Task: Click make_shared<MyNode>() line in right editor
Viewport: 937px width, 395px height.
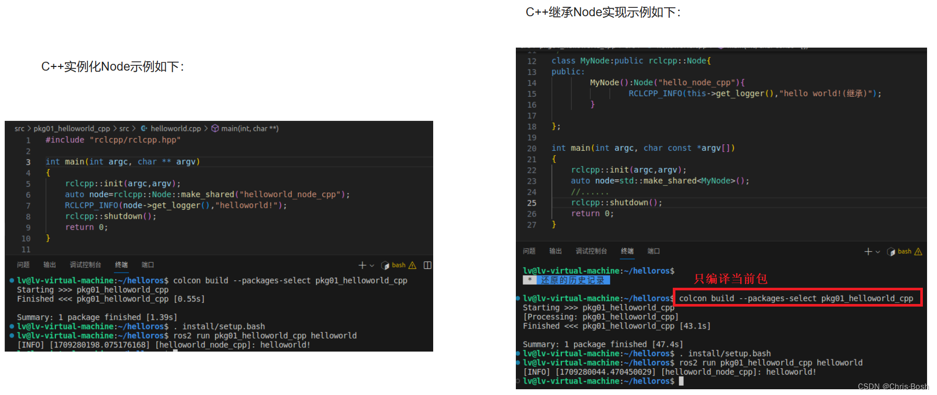Action: 660,181
